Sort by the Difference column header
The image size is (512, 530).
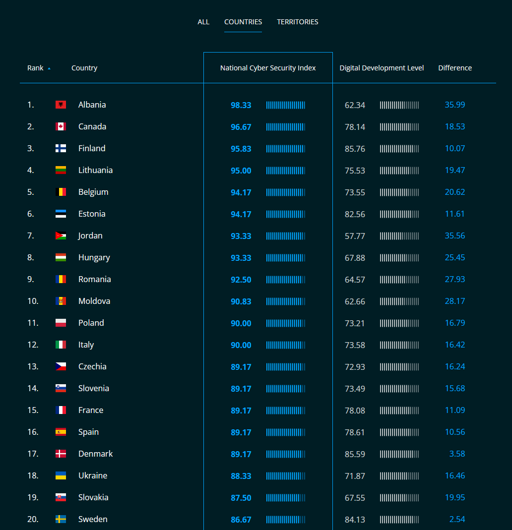click(455, 68)
